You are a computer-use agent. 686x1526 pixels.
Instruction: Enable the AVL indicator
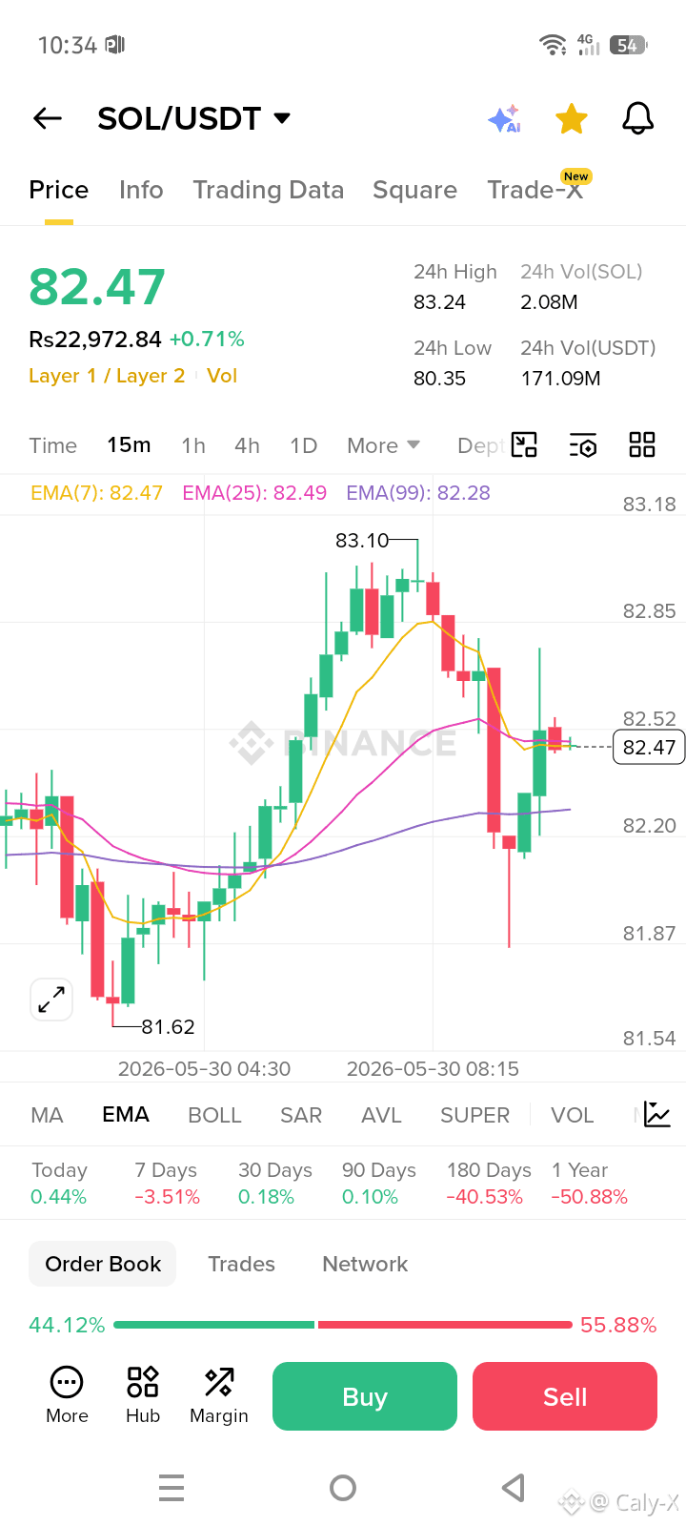click(381, 1115)
